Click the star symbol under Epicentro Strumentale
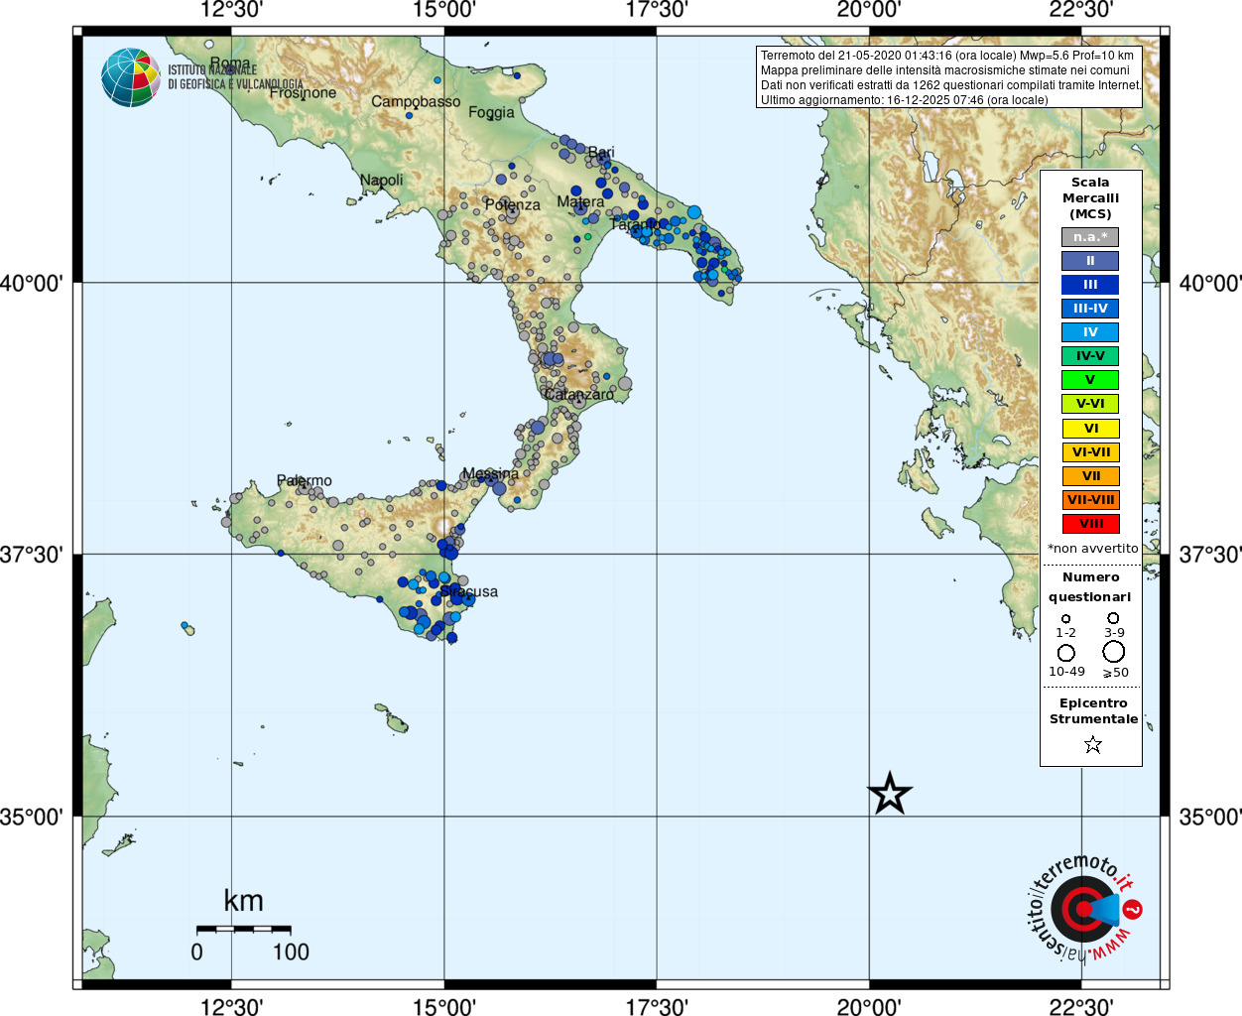 coord(1092,744)
